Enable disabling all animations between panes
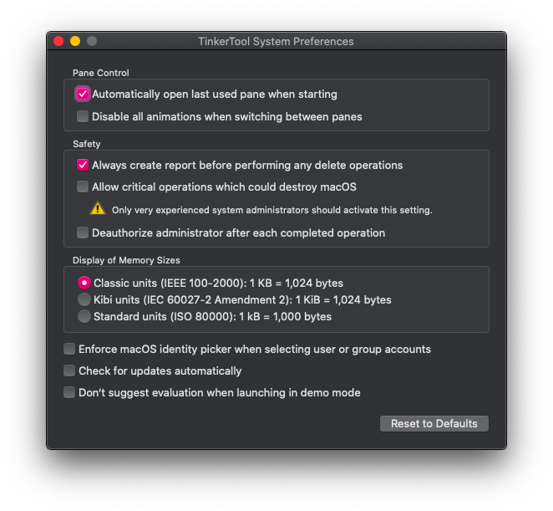This screenshot has width=553, height=511. (x=83, y=117)
